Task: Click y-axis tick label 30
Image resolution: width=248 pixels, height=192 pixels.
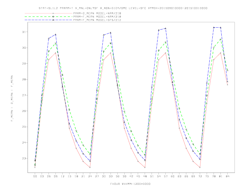Action: [x=24, y=48]
